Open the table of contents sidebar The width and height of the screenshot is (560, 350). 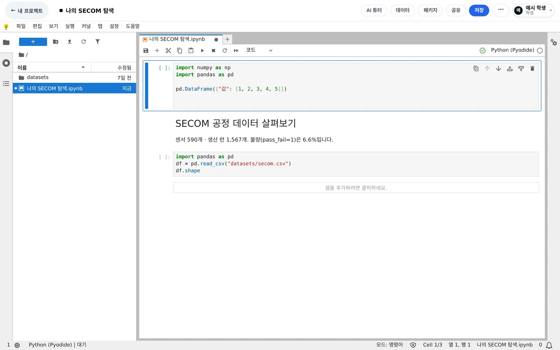[x=6, y=84]
